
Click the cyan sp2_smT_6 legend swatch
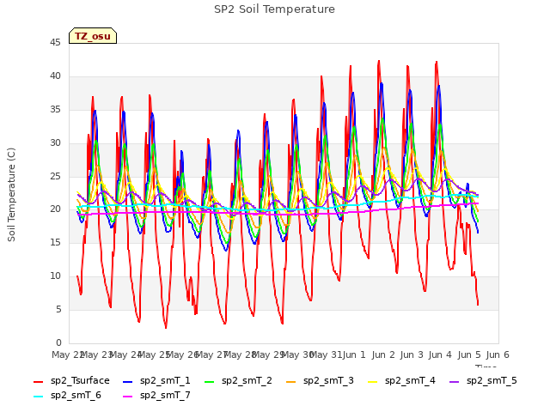(x=38, y=397)
